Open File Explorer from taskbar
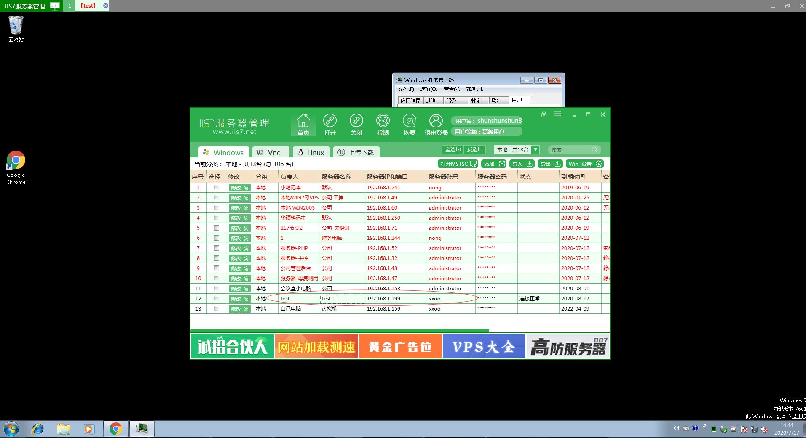 click(64, 429)
